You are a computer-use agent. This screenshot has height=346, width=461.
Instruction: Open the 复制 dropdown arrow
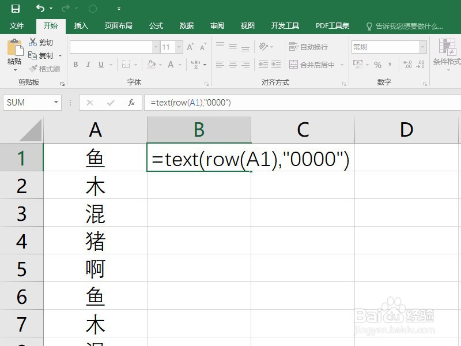60,55
